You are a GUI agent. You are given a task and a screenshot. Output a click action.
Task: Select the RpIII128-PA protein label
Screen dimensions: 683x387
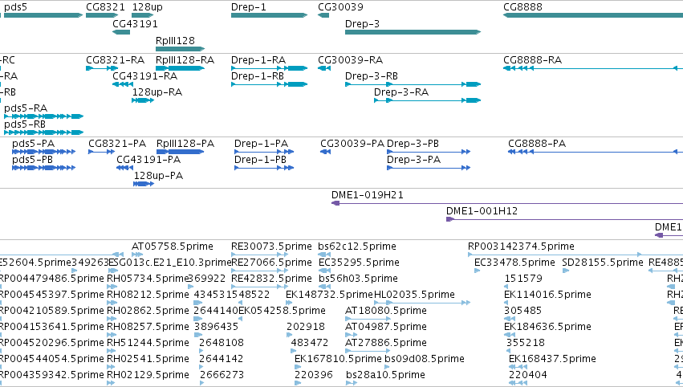click(x=185, y=144)
